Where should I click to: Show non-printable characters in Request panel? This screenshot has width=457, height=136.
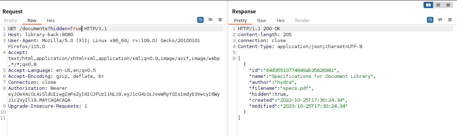click(210, 20)
